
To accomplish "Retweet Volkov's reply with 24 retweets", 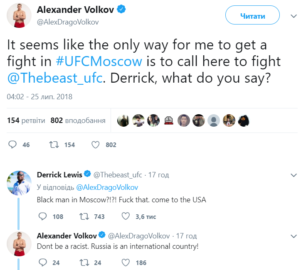I will coord(84,263).
